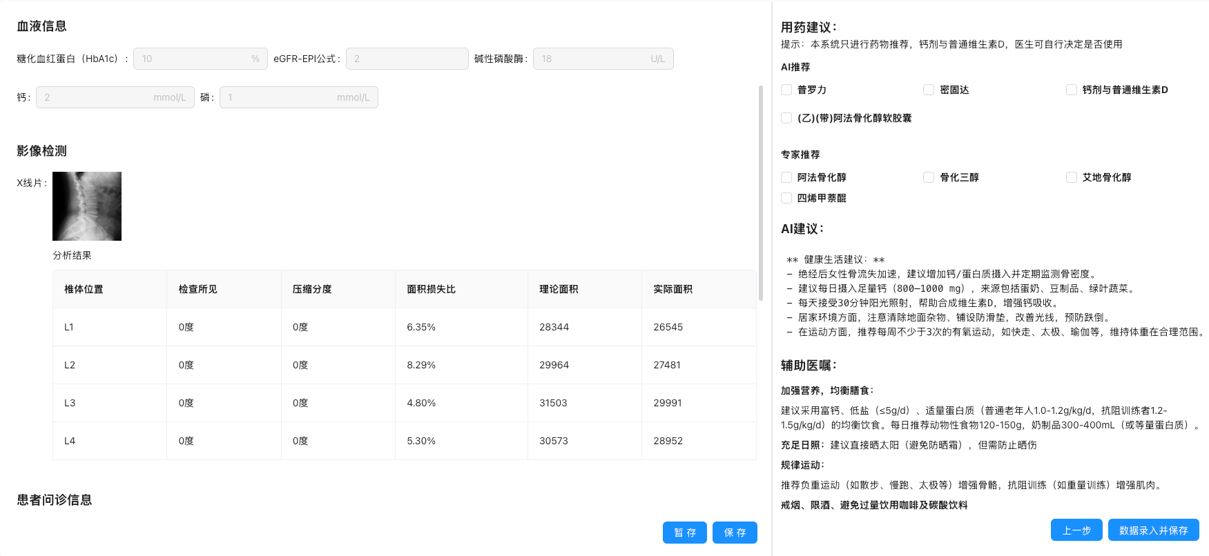Click the AI推荐 label
The height and width of the screenshot is (556, 1209).
point(795,67)
